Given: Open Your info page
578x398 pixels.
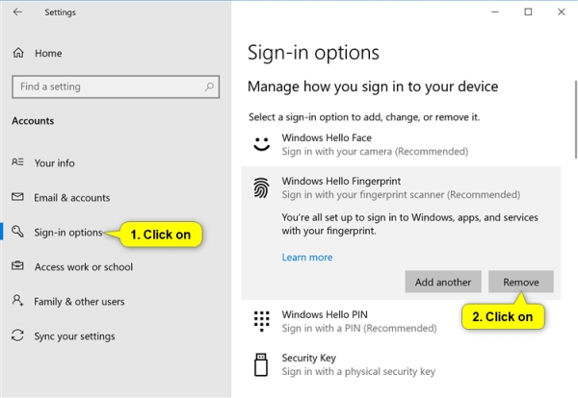Looking at the screenshot, I should 55,163.
